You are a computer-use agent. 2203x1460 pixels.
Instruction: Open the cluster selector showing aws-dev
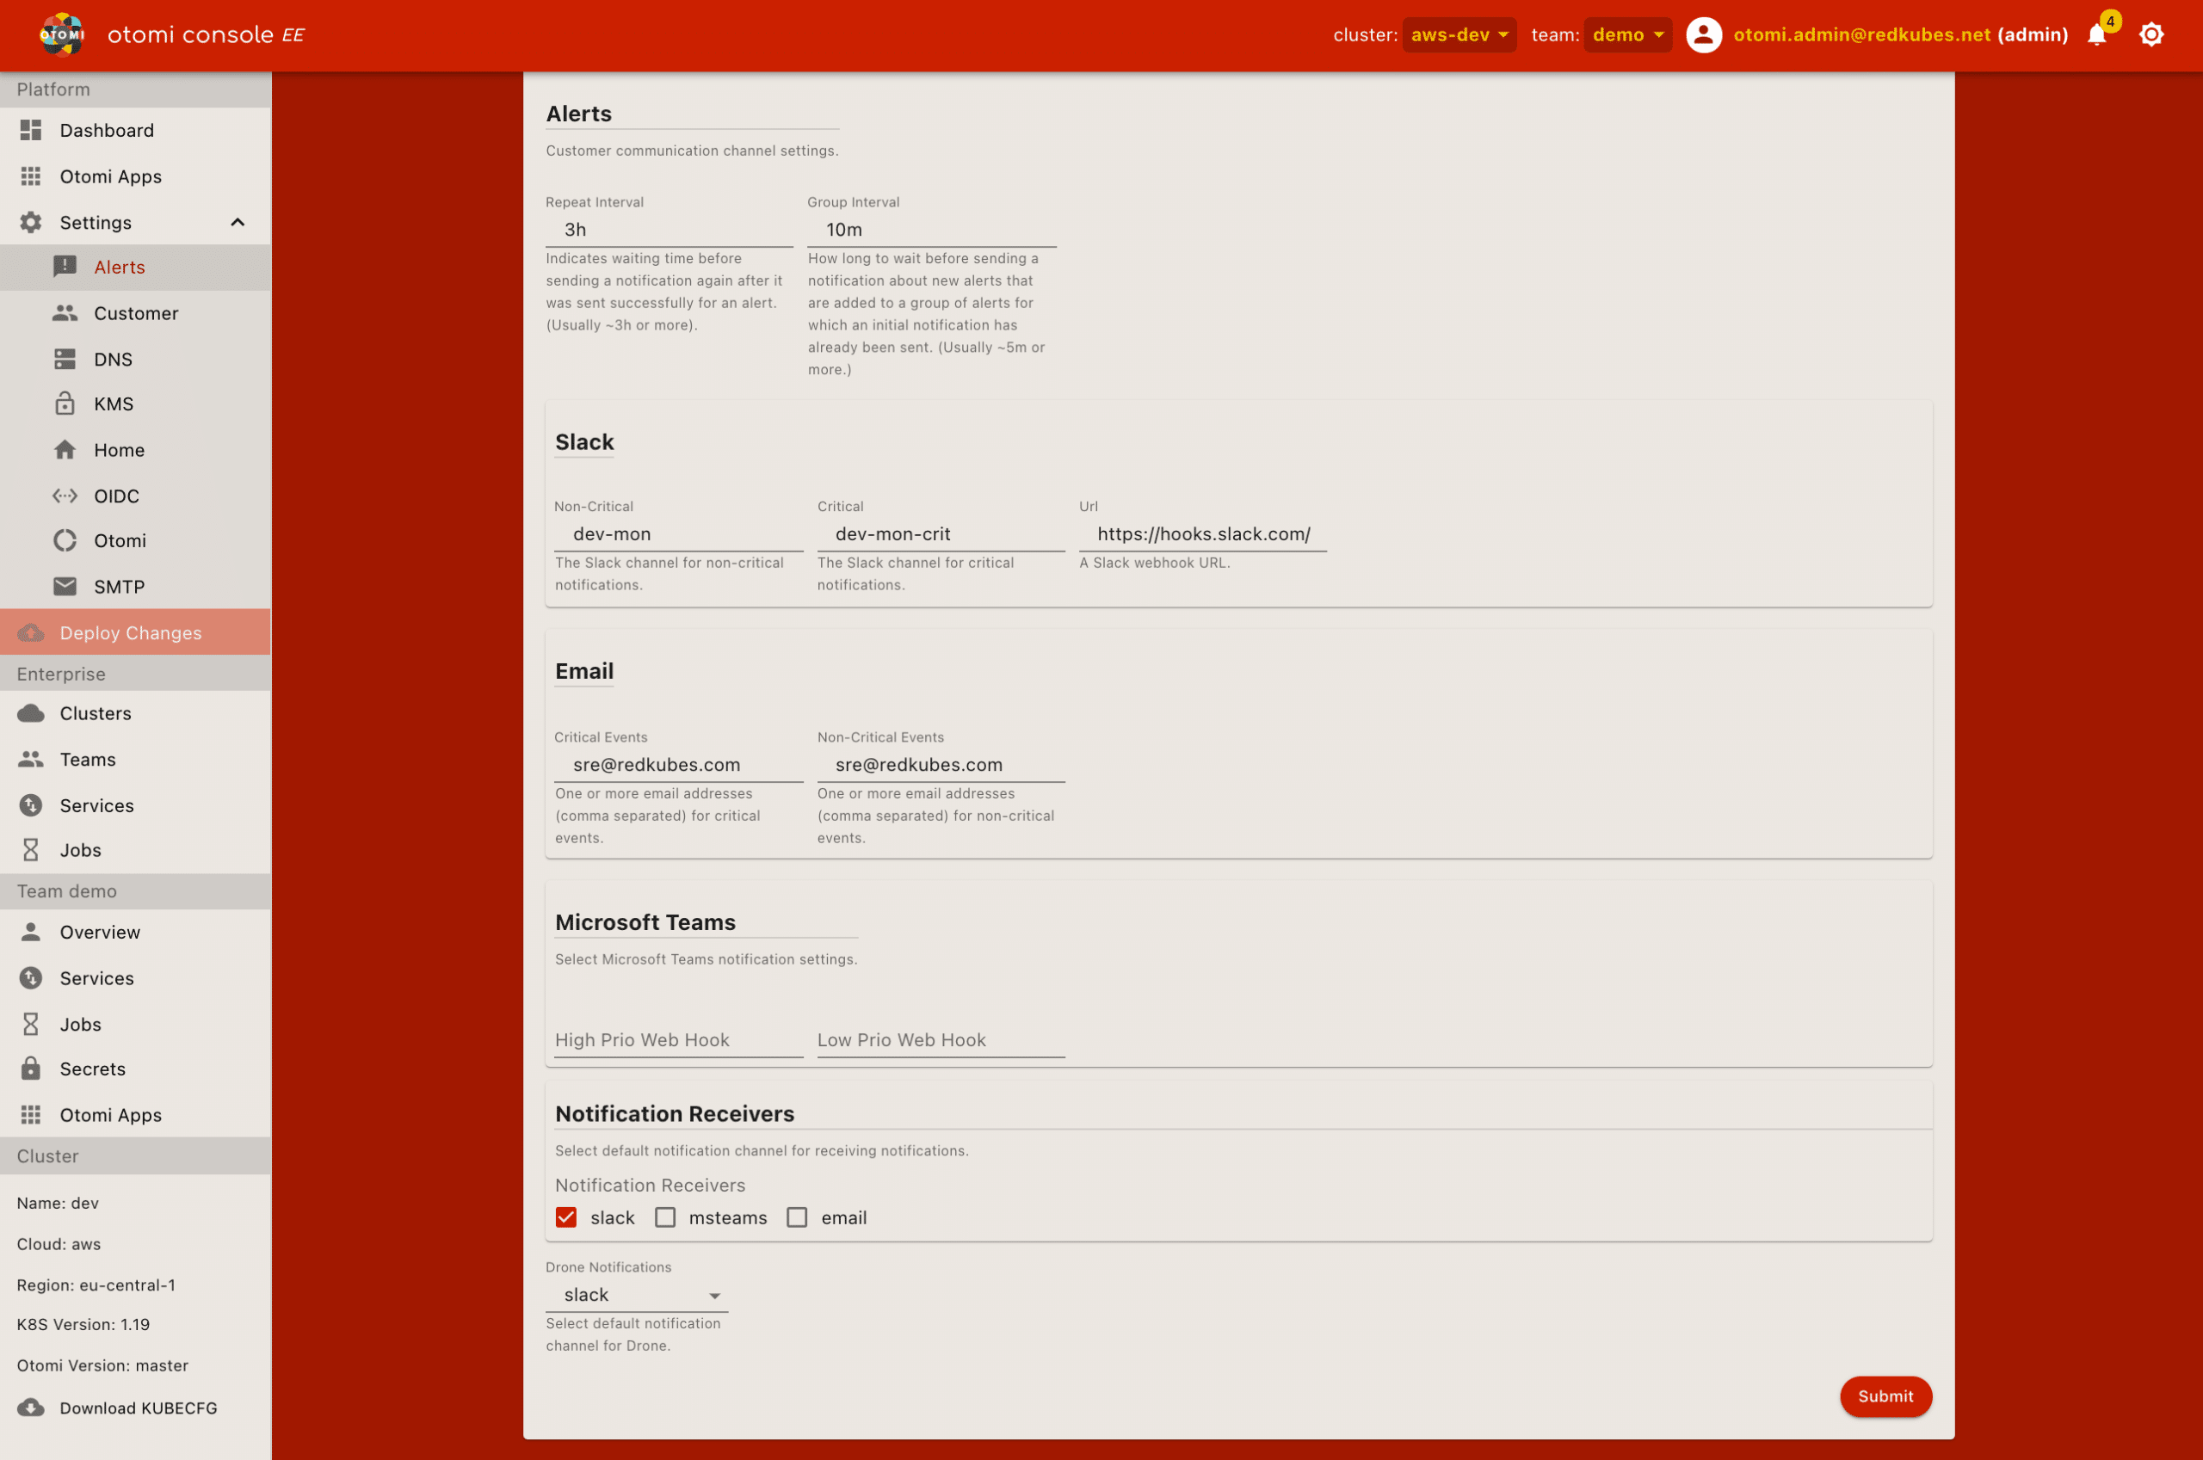(1458, 34)
